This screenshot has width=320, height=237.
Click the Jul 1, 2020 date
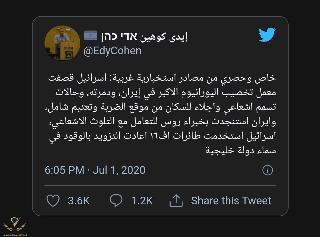click(x=119, y=170)
